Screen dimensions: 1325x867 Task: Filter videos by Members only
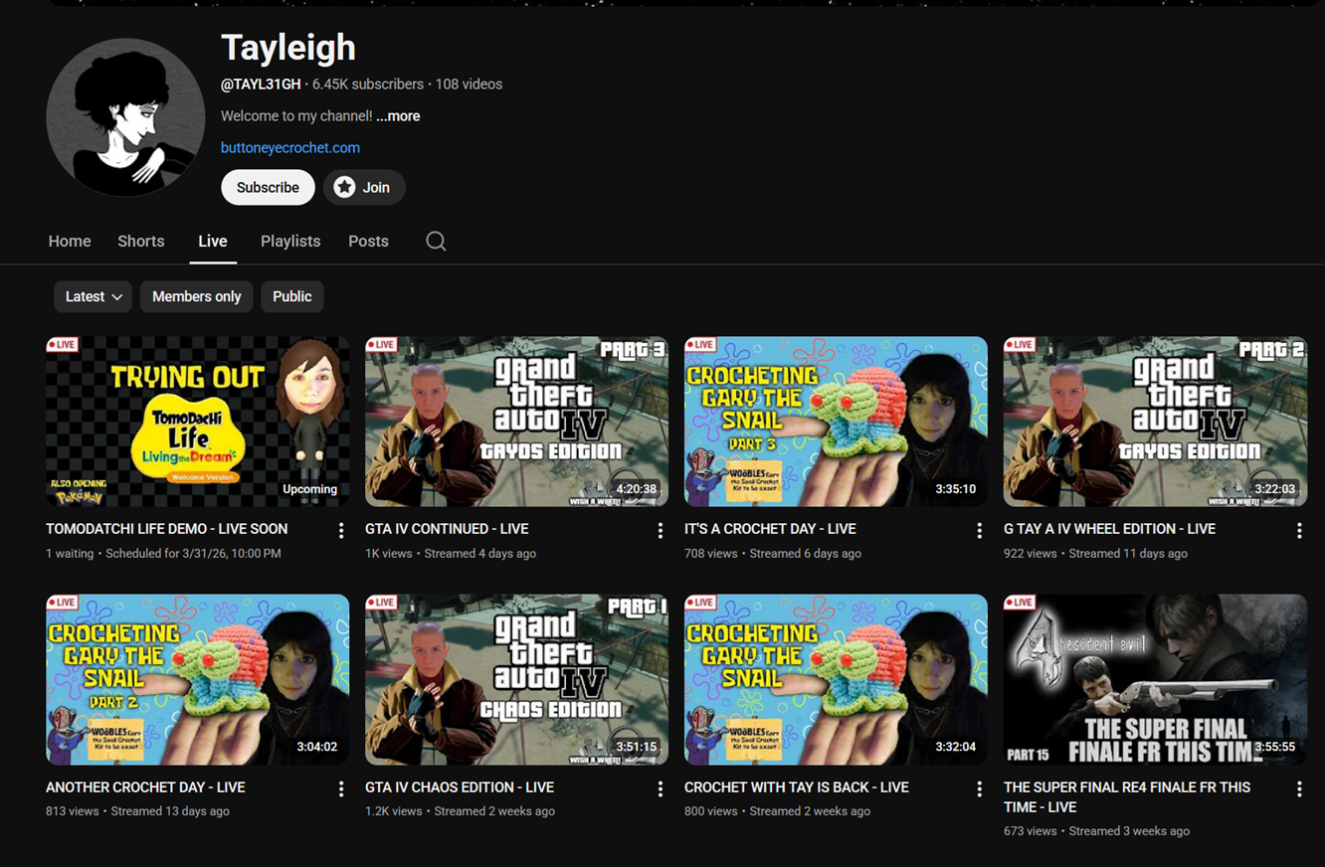pos(197,296)
